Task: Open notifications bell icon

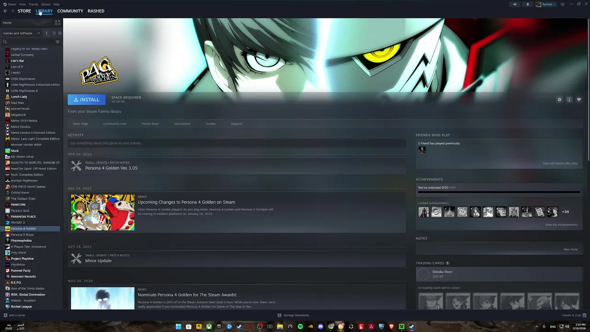Action: click(528, 4)
